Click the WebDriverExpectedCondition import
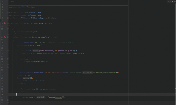176x105 pixels. click(x=33, y=18)
